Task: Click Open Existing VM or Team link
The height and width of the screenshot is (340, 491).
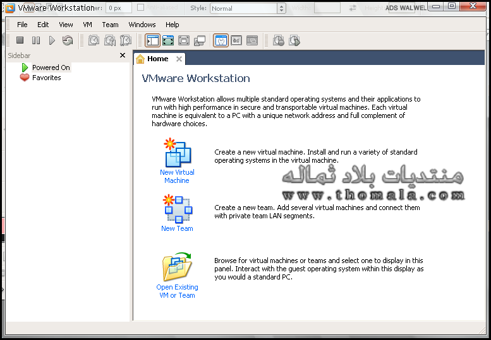Action: 177,291
